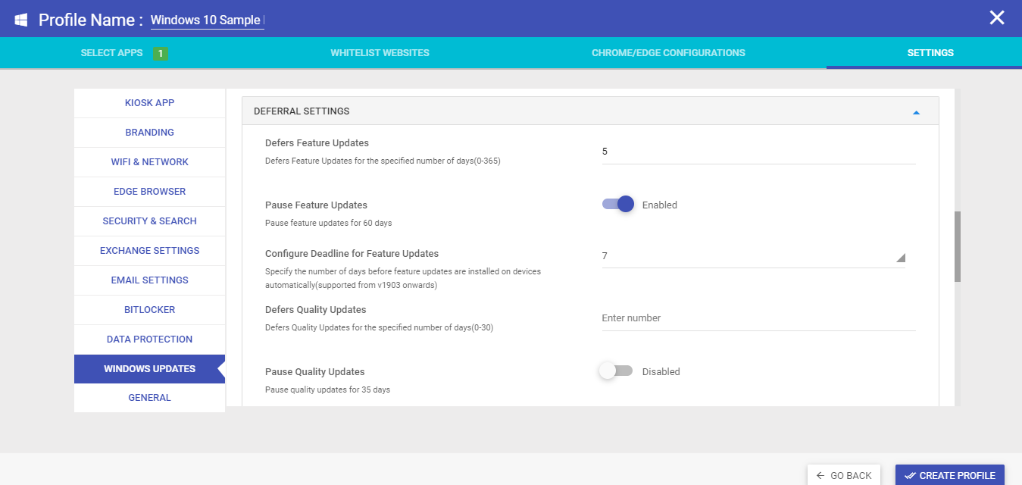Click the apps count badge showing 1
This screenshot has width=1022, height=485.
tap(160, 53)
